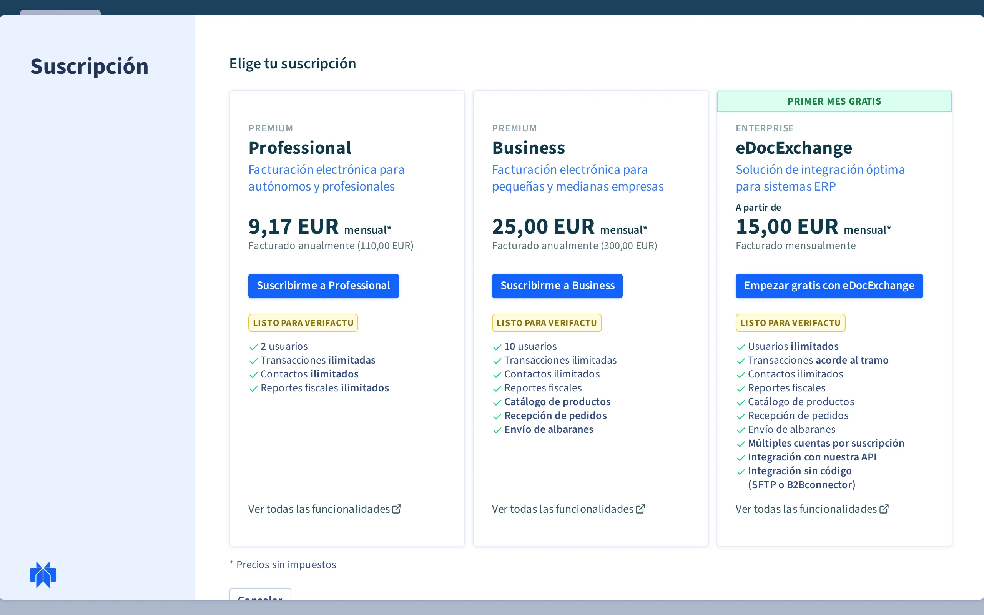Viewport: 984px width, 615px height.
Task: Open Professional's Ver todas las funcionalidades link
Action: tap(319, 509)
